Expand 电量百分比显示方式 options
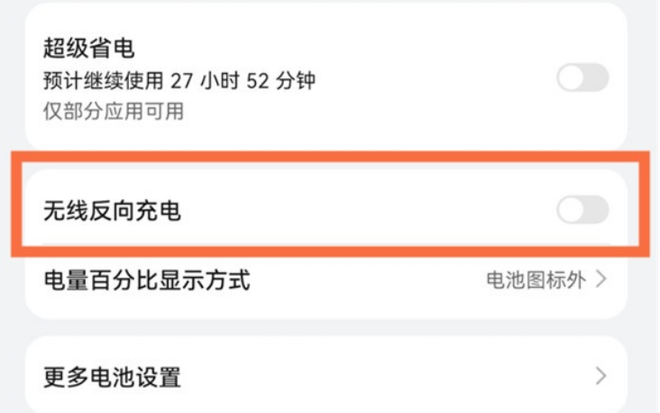 click(147, 280)
